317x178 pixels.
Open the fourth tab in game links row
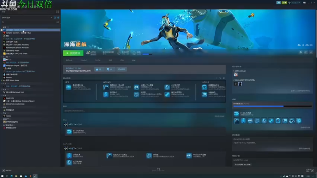pos(111,61)
